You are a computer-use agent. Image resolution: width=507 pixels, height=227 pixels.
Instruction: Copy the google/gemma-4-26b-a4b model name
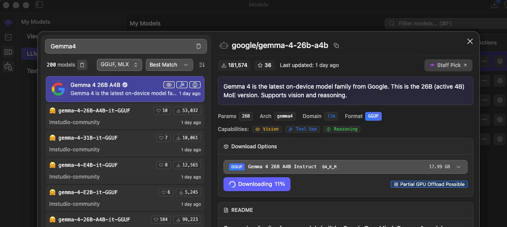(336, 45)
